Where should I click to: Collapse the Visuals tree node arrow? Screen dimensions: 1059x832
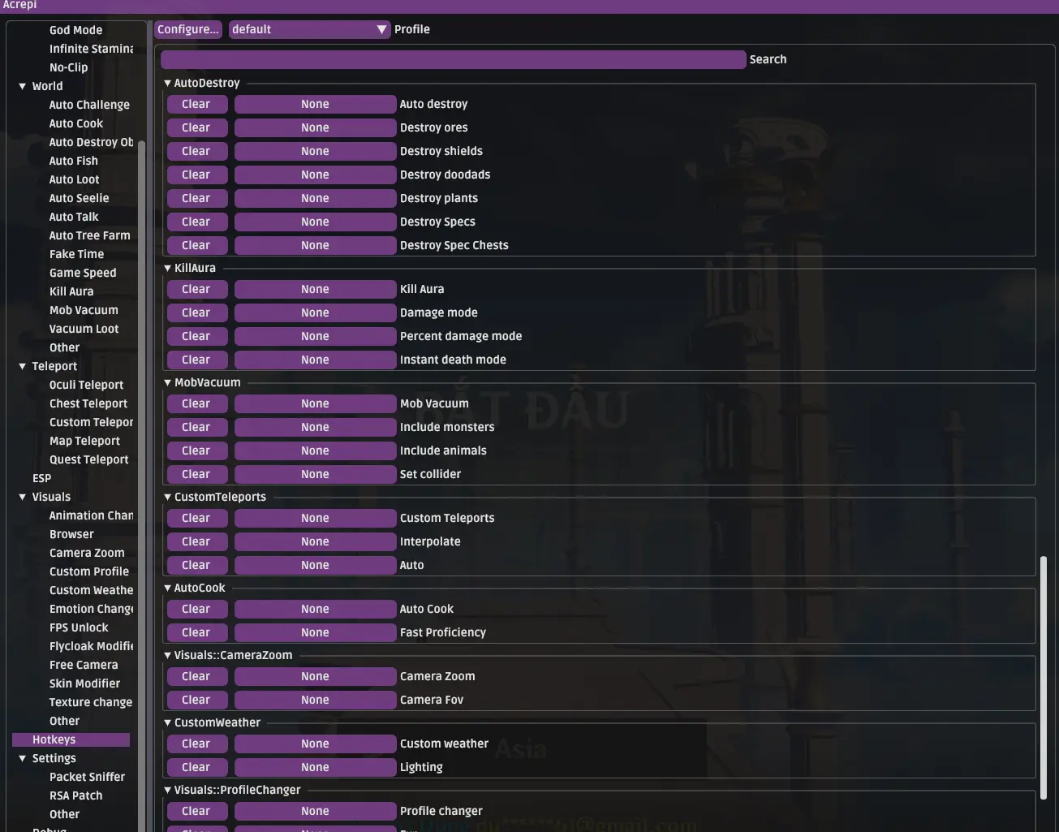tap(23, 497)
